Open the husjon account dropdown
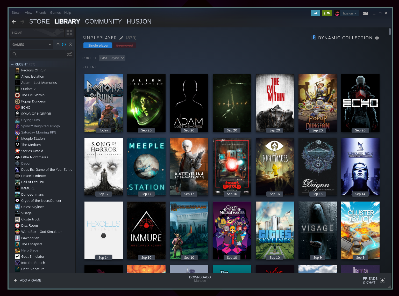399x296 pixels. (x=350, y=13)
